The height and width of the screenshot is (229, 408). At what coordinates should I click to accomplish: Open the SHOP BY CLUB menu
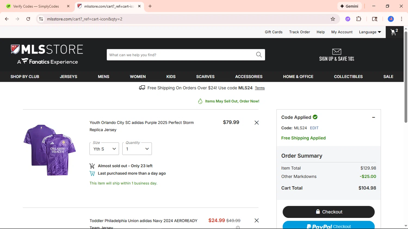coord(25,77)
